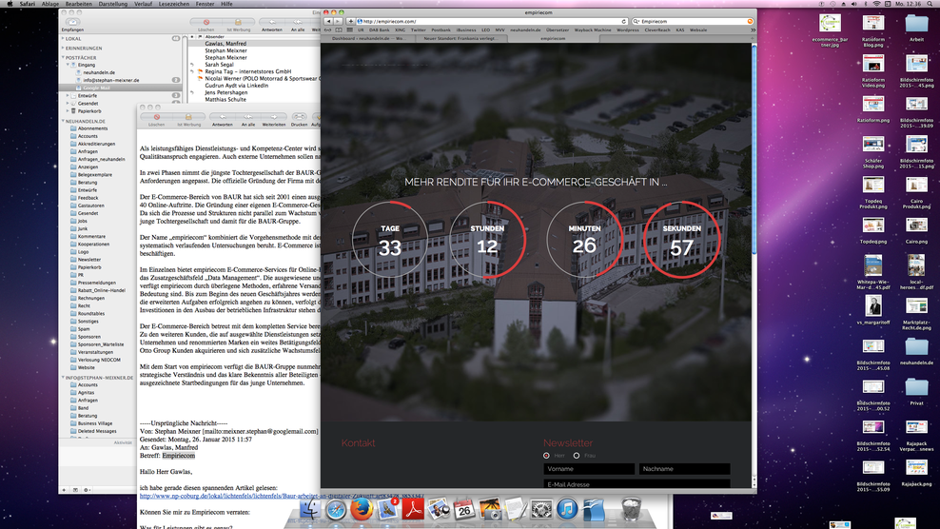Open System Preferences gear in Dock
The width and height of the screenshot is (940, 529).
point(541,509)
